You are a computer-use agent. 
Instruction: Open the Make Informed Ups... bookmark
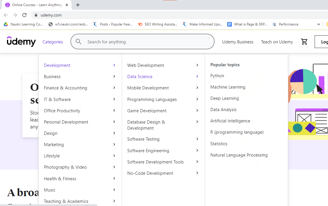[x=202, y=24]
